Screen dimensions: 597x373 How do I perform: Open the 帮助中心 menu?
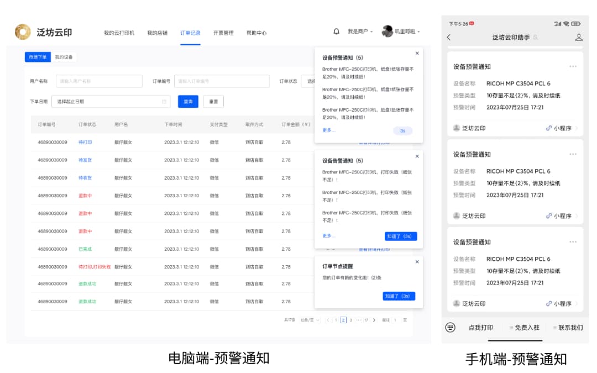click(x=256, y=33)
